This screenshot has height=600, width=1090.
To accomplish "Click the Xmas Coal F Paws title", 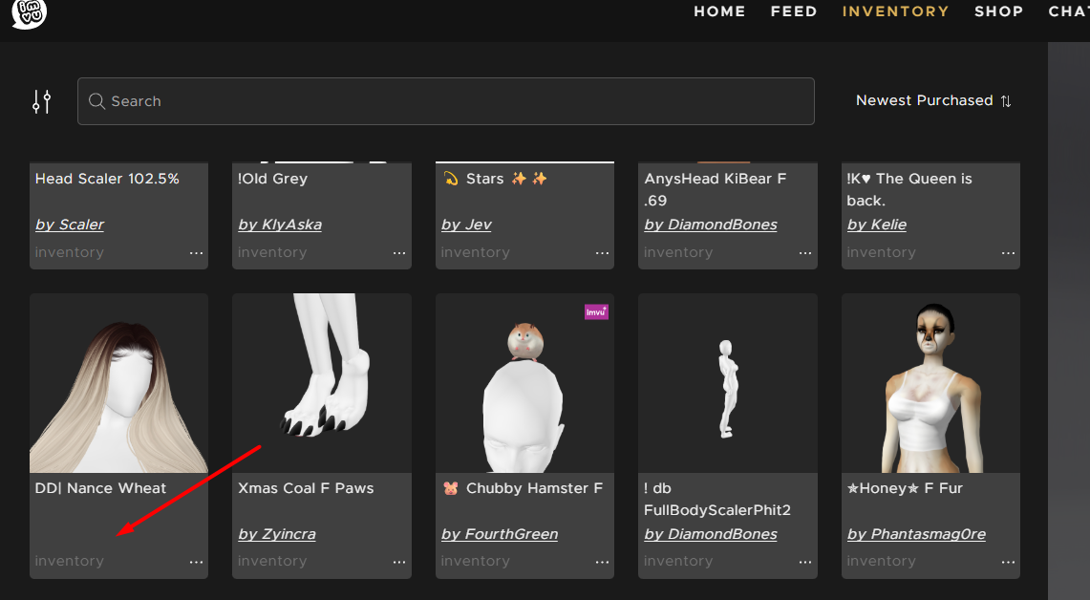I will (306, 488).
